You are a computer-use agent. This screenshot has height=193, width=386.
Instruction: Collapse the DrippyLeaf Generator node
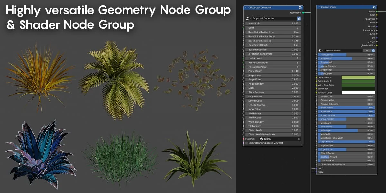coord(246,8)
